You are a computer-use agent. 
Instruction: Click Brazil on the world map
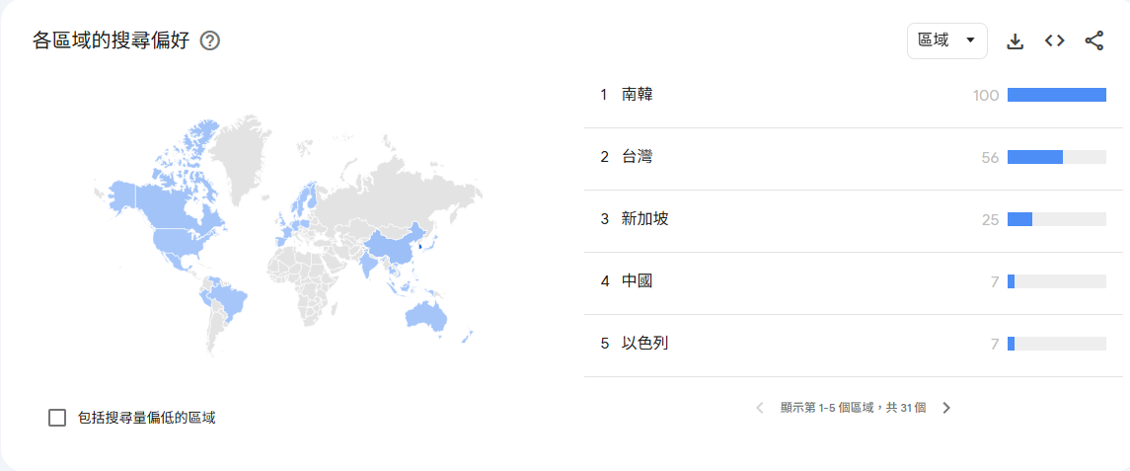coord(231,301)
